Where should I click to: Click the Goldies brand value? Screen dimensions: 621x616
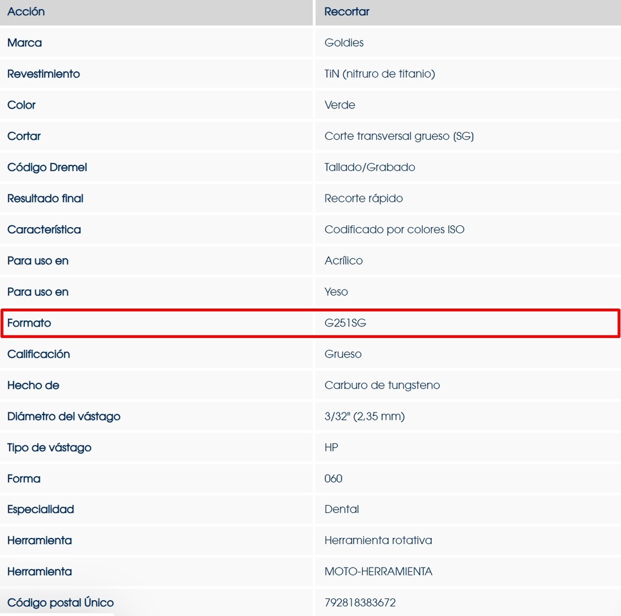tap(344, 42)
